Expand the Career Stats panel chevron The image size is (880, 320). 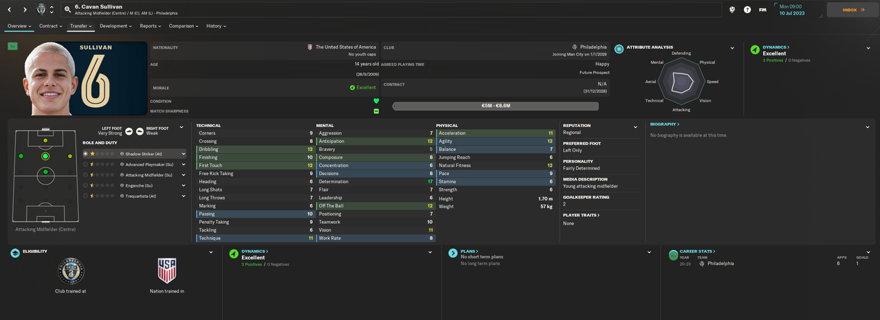point(868,253)
